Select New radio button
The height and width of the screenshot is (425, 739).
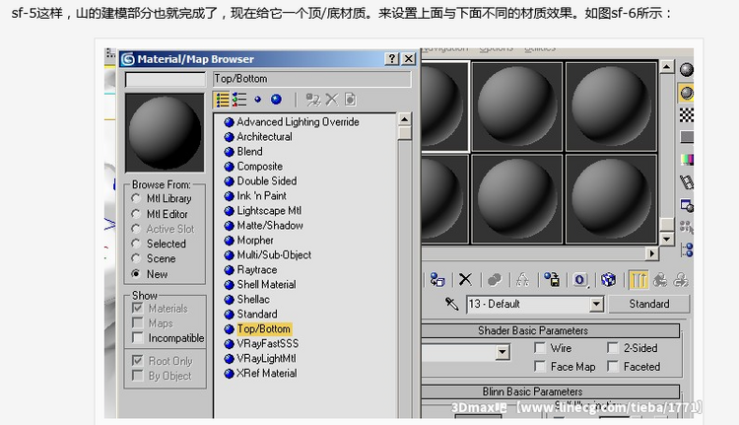click(x=136, y=273)
